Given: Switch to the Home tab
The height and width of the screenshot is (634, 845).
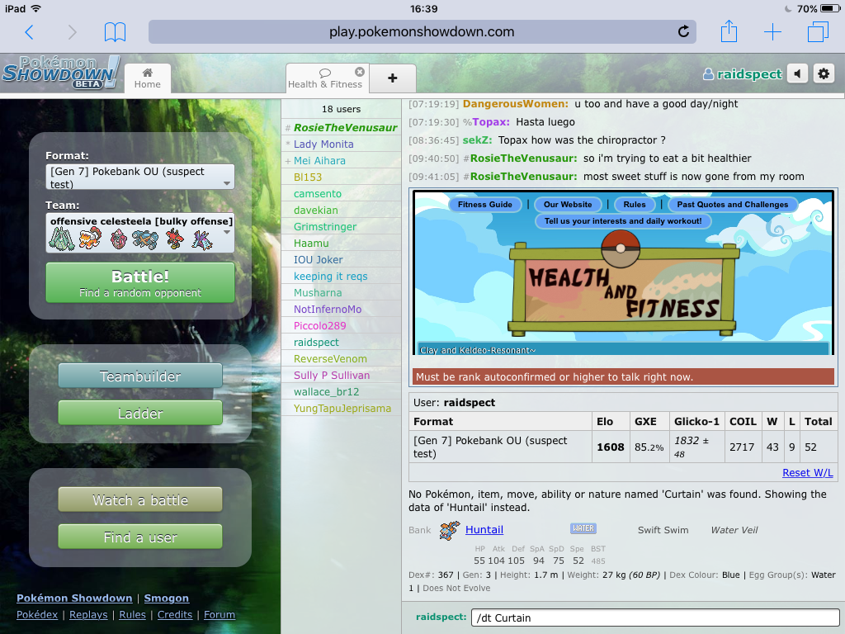Looking at the screenshot, I should tap(148, 78).
